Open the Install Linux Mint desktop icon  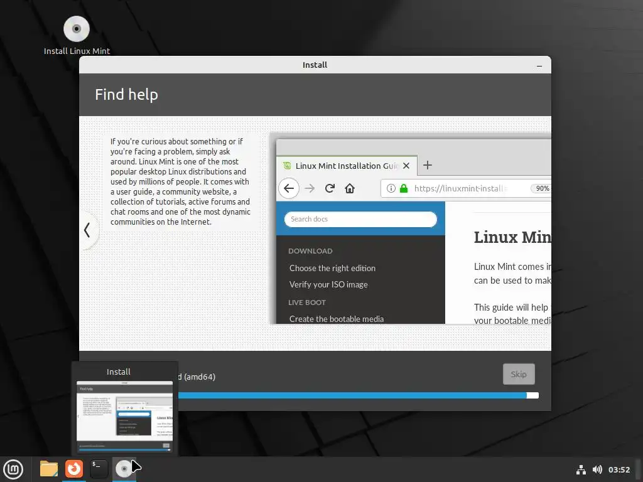point(77,35)
